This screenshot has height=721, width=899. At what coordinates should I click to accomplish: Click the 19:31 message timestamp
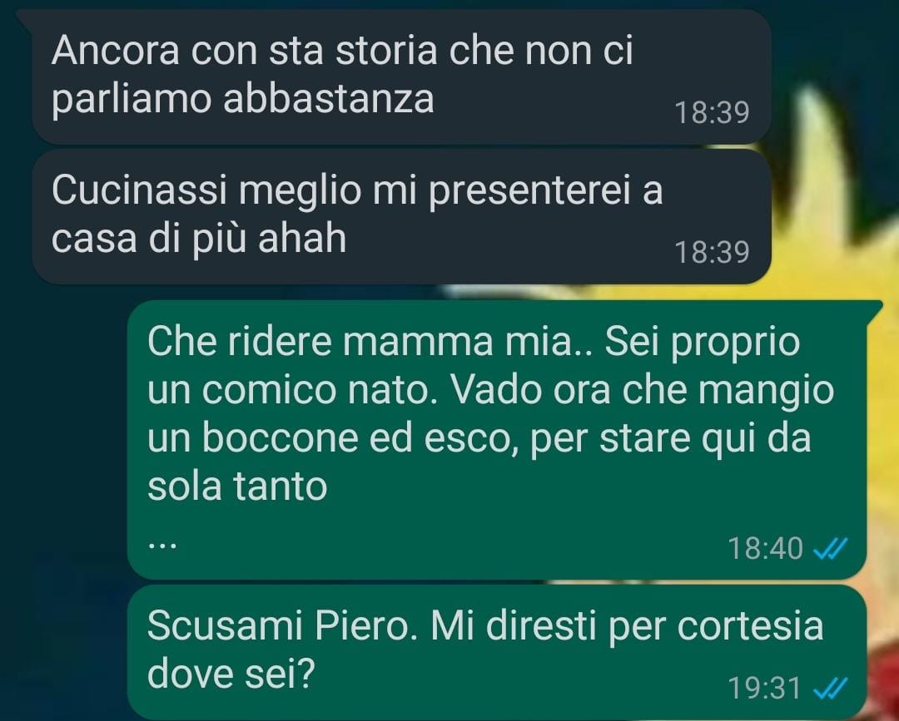(x=764, y=688)
